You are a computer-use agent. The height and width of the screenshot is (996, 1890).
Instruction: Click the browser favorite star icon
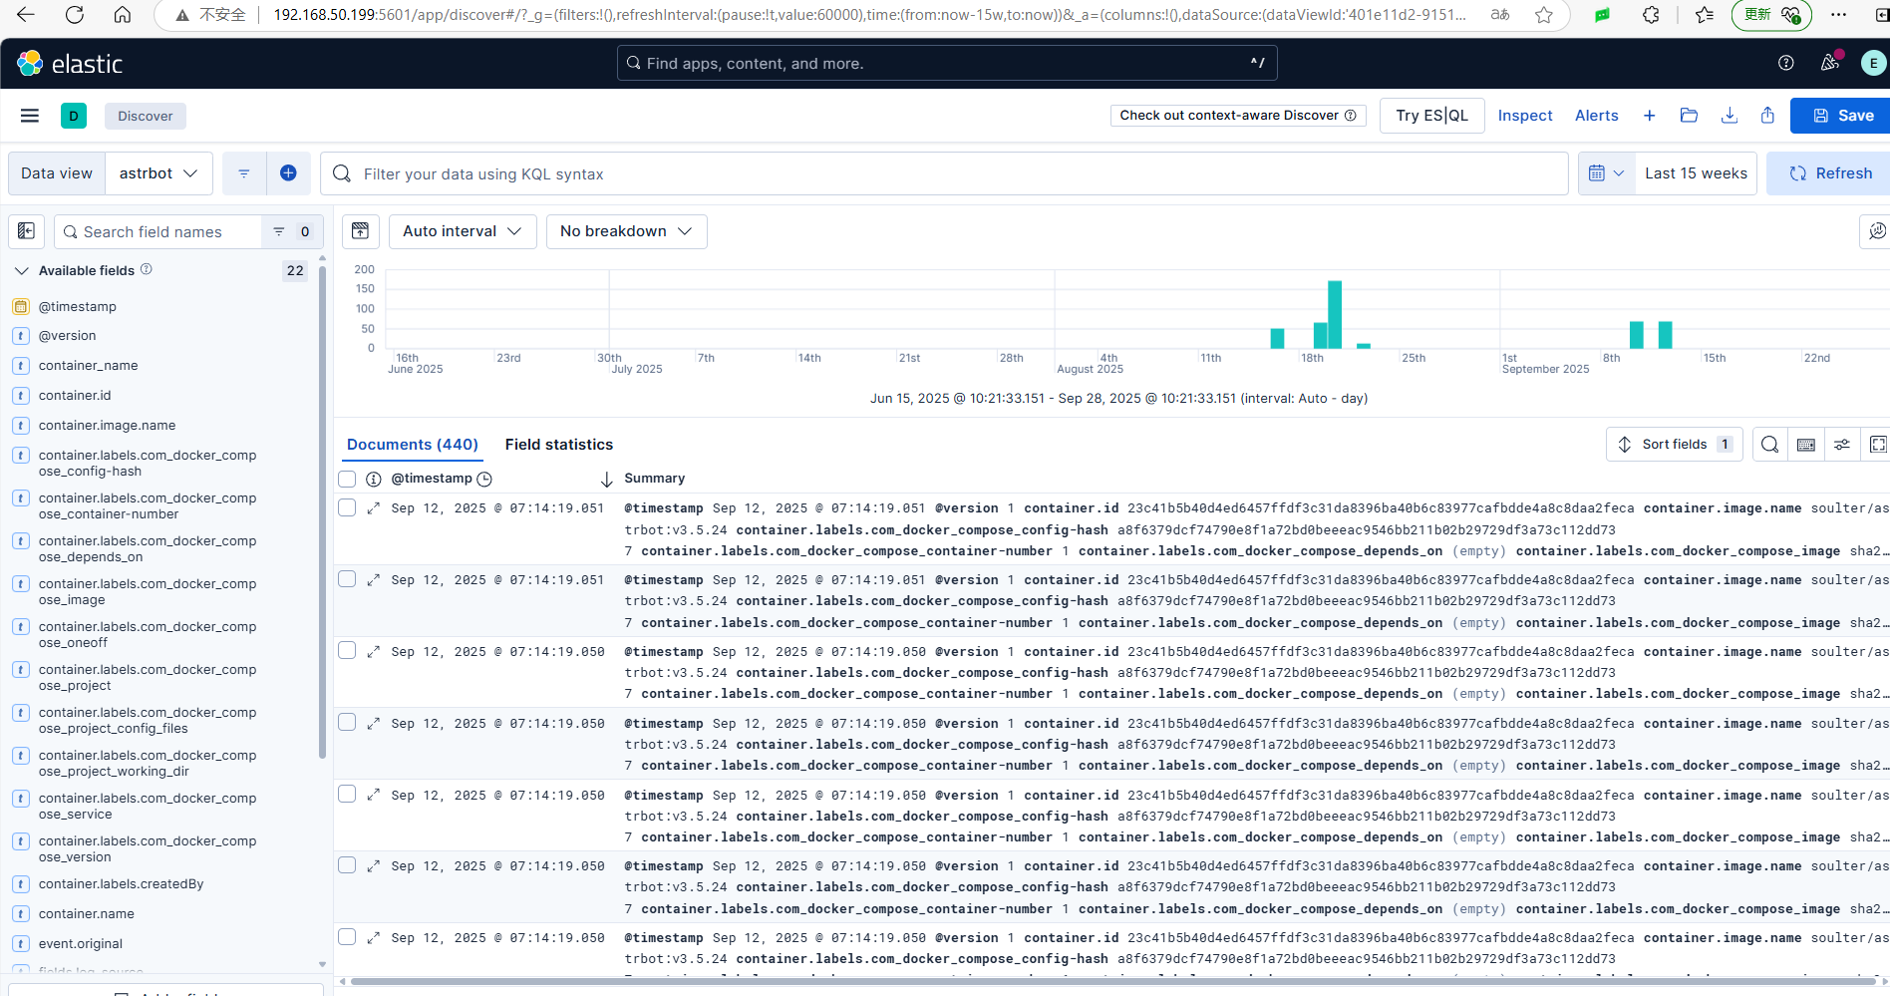point(1544,15)
